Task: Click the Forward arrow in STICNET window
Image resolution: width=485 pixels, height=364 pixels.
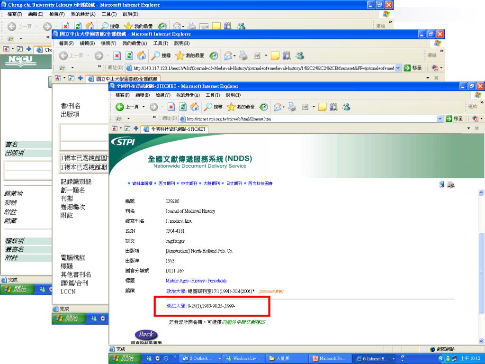Action: [154, 107]
